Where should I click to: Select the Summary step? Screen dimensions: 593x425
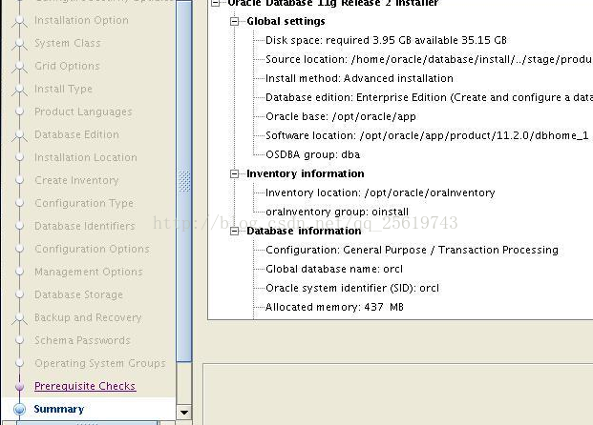[59, 409]
